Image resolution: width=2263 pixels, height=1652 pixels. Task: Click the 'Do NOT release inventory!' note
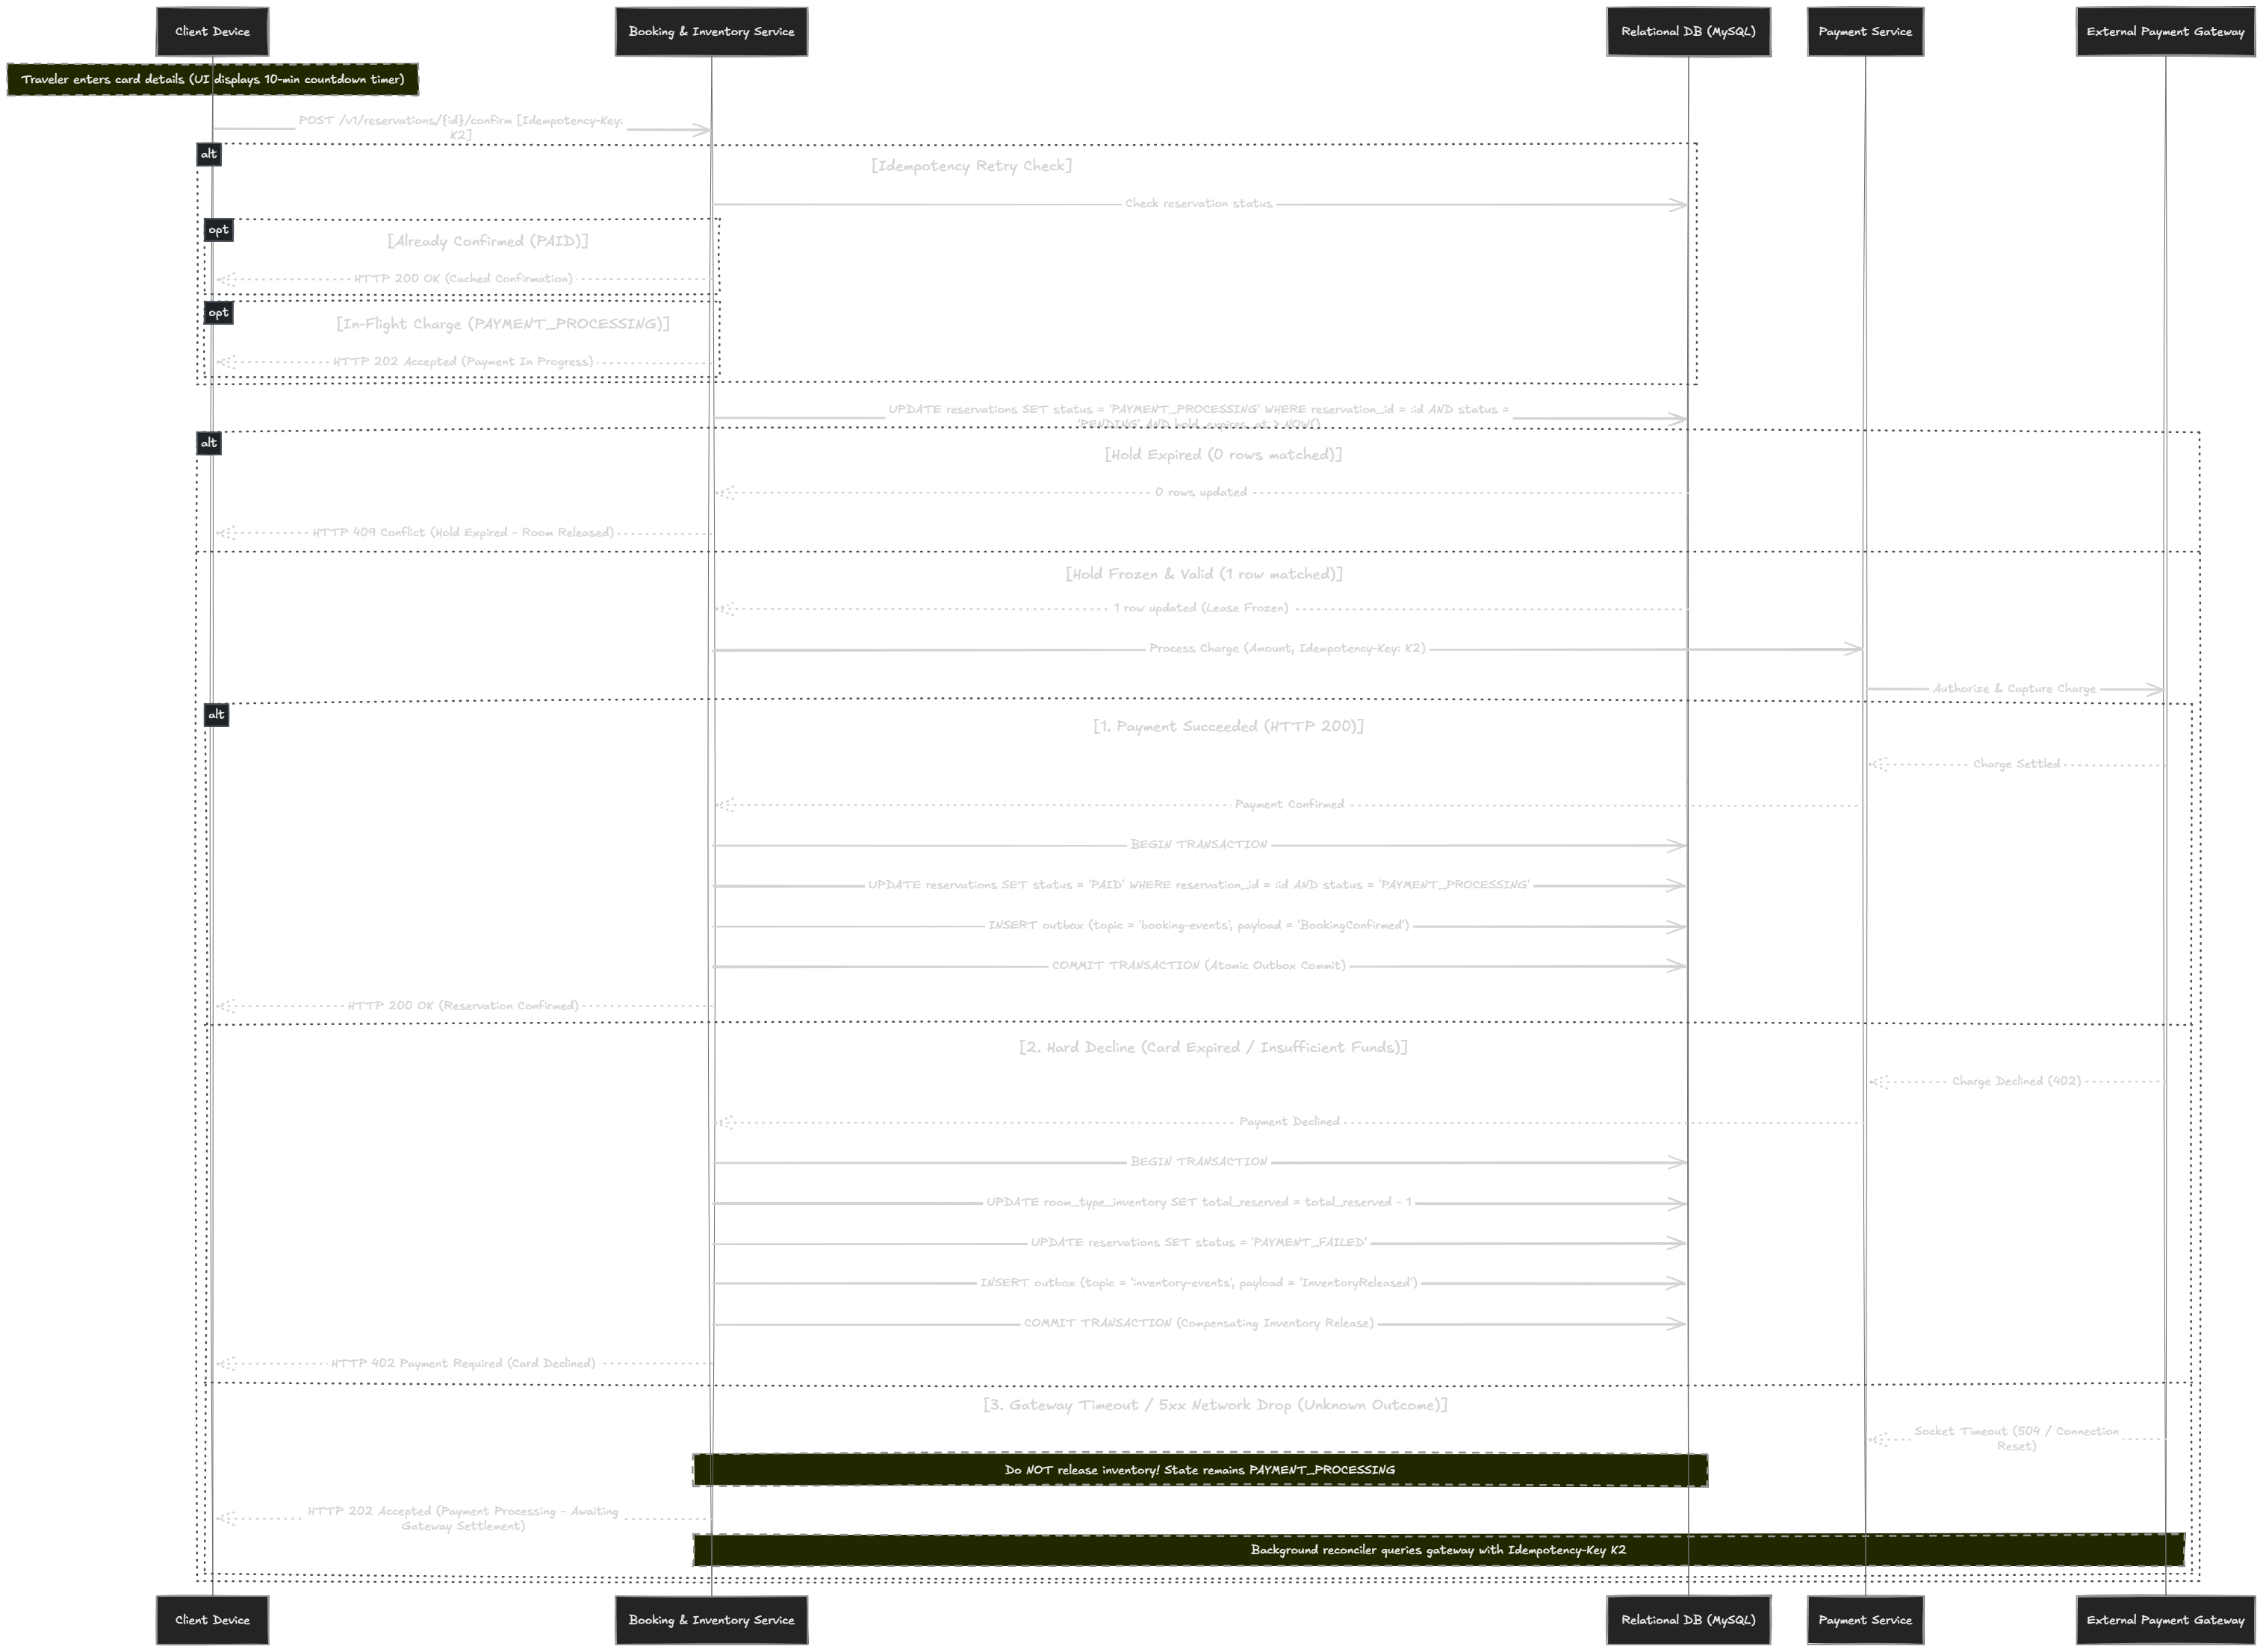[x=1199, y=1470]
